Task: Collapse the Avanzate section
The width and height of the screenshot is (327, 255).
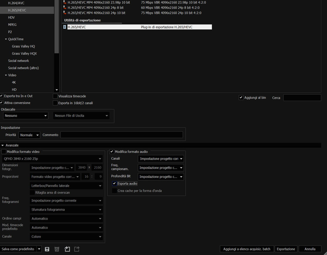Action: click(3, 145)
